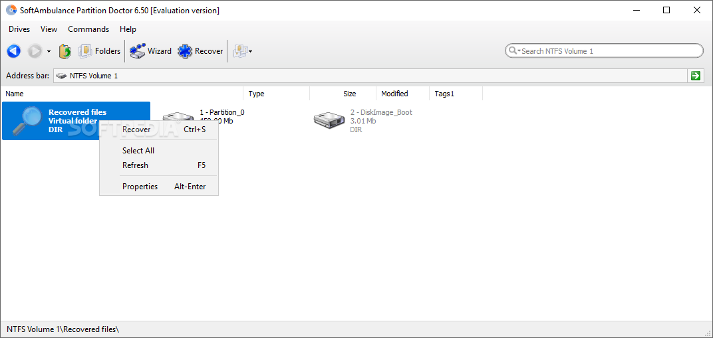Open the search options magnifier dropdown
The image size is (713, 338).
coord(514,51)
